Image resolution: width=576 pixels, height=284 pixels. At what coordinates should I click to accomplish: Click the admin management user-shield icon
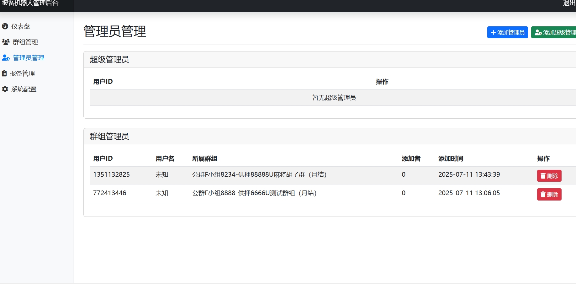6,58
